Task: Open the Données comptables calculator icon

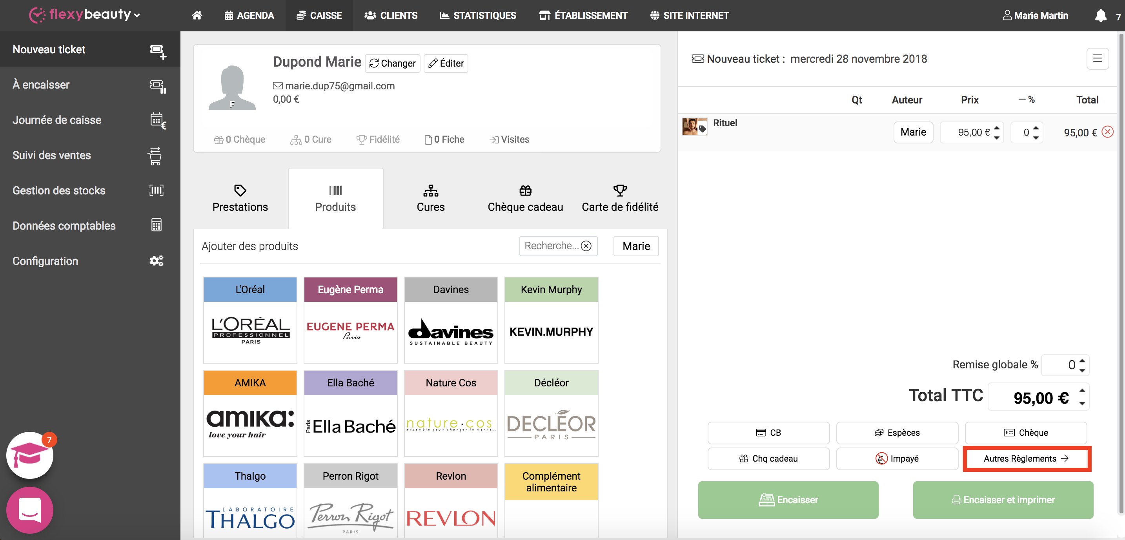Action: [157, 225]
